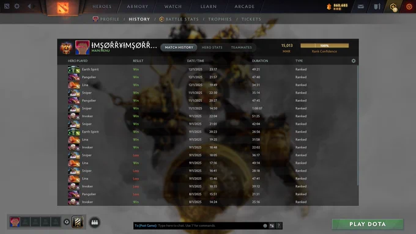Click Sniper icon in 22:30 match
416x234 pixels.
tap(74, 93)
